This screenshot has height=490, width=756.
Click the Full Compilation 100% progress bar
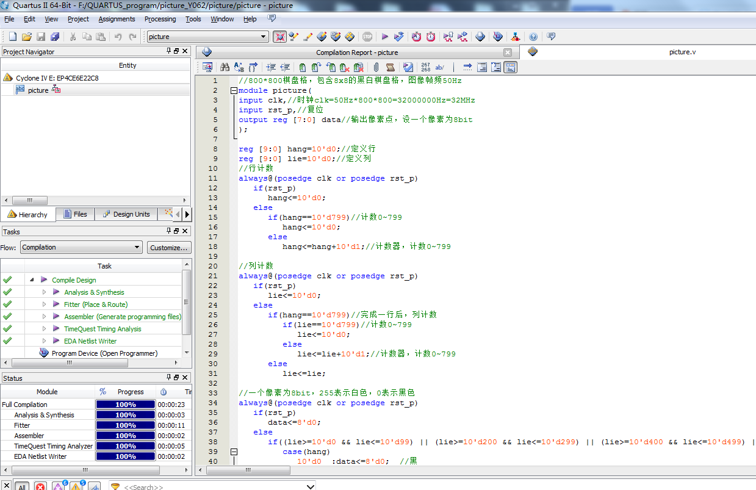tap(126, 405)
